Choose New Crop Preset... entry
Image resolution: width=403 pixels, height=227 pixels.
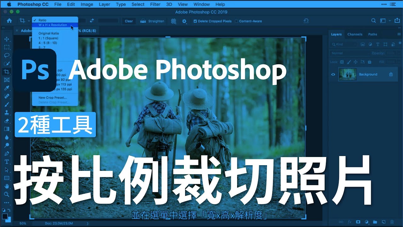pyautogui.click(x=53, y=98)
